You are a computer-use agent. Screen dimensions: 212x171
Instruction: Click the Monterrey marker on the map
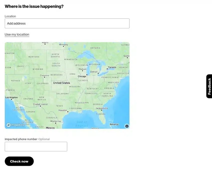[x=56, y=123]
